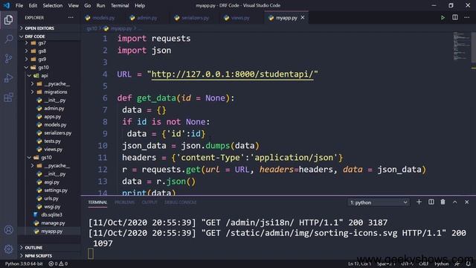
Task: Open the Help menu
Action: coord(140,5)
